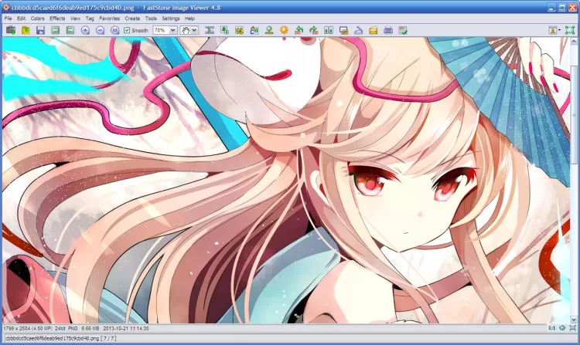Open the Edit menu
Image resolution: width=580 pixels, height=345 pixels.
pos(21,18)
